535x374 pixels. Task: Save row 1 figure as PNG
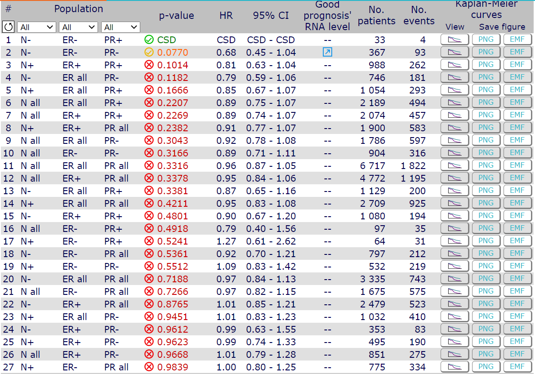tap(486, 40)
